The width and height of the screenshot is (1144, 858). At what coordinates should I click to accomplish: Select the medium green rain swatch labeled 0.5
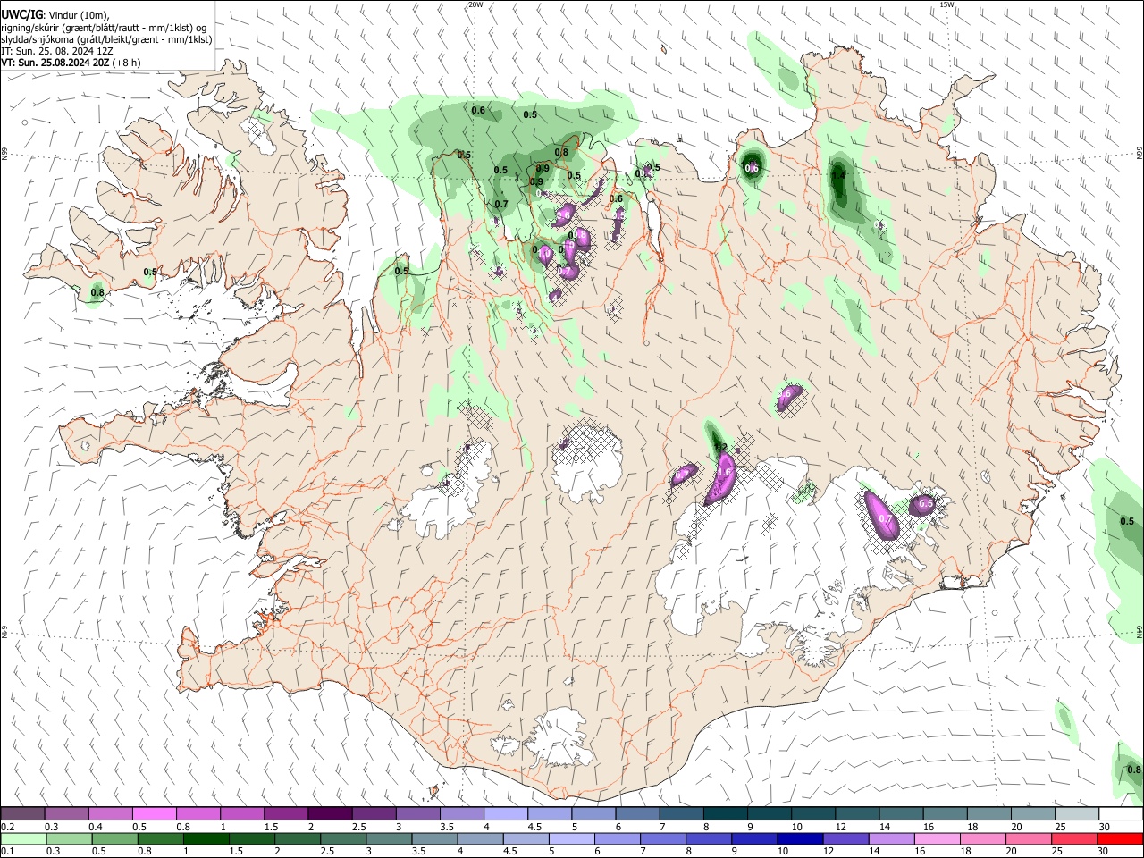coord(115,839)
